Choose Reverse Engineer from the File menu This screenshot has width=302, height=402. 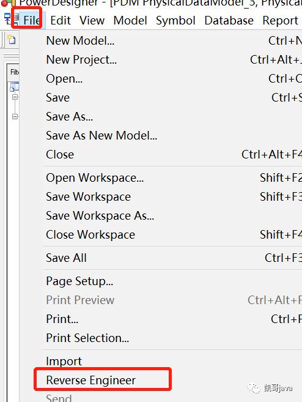coord(91,380)
